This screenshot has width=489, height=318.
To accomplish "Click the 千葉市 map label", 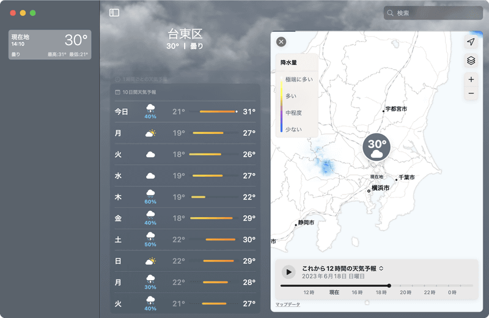I will [406, 177].
